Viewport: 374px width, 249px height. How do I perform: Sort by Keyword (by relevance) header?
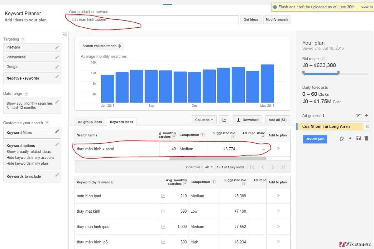click(x=95, y=182)
